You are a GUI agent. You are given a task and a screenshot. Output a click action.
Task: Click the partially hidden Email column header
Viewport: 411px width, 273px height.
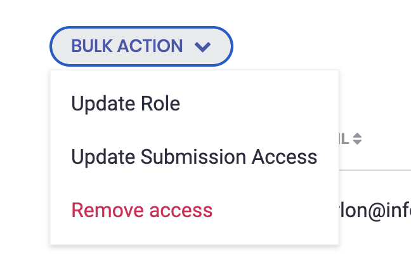pos(345,138)
